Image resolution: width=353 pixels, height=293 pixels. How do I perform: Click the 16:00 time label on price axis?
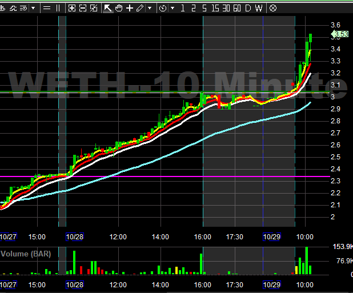click(203, 236)
